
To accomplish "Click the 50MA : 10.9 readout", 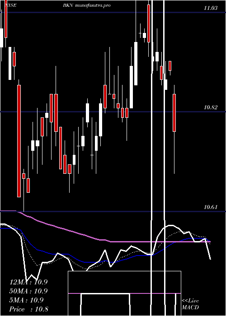I will [28, 291].
